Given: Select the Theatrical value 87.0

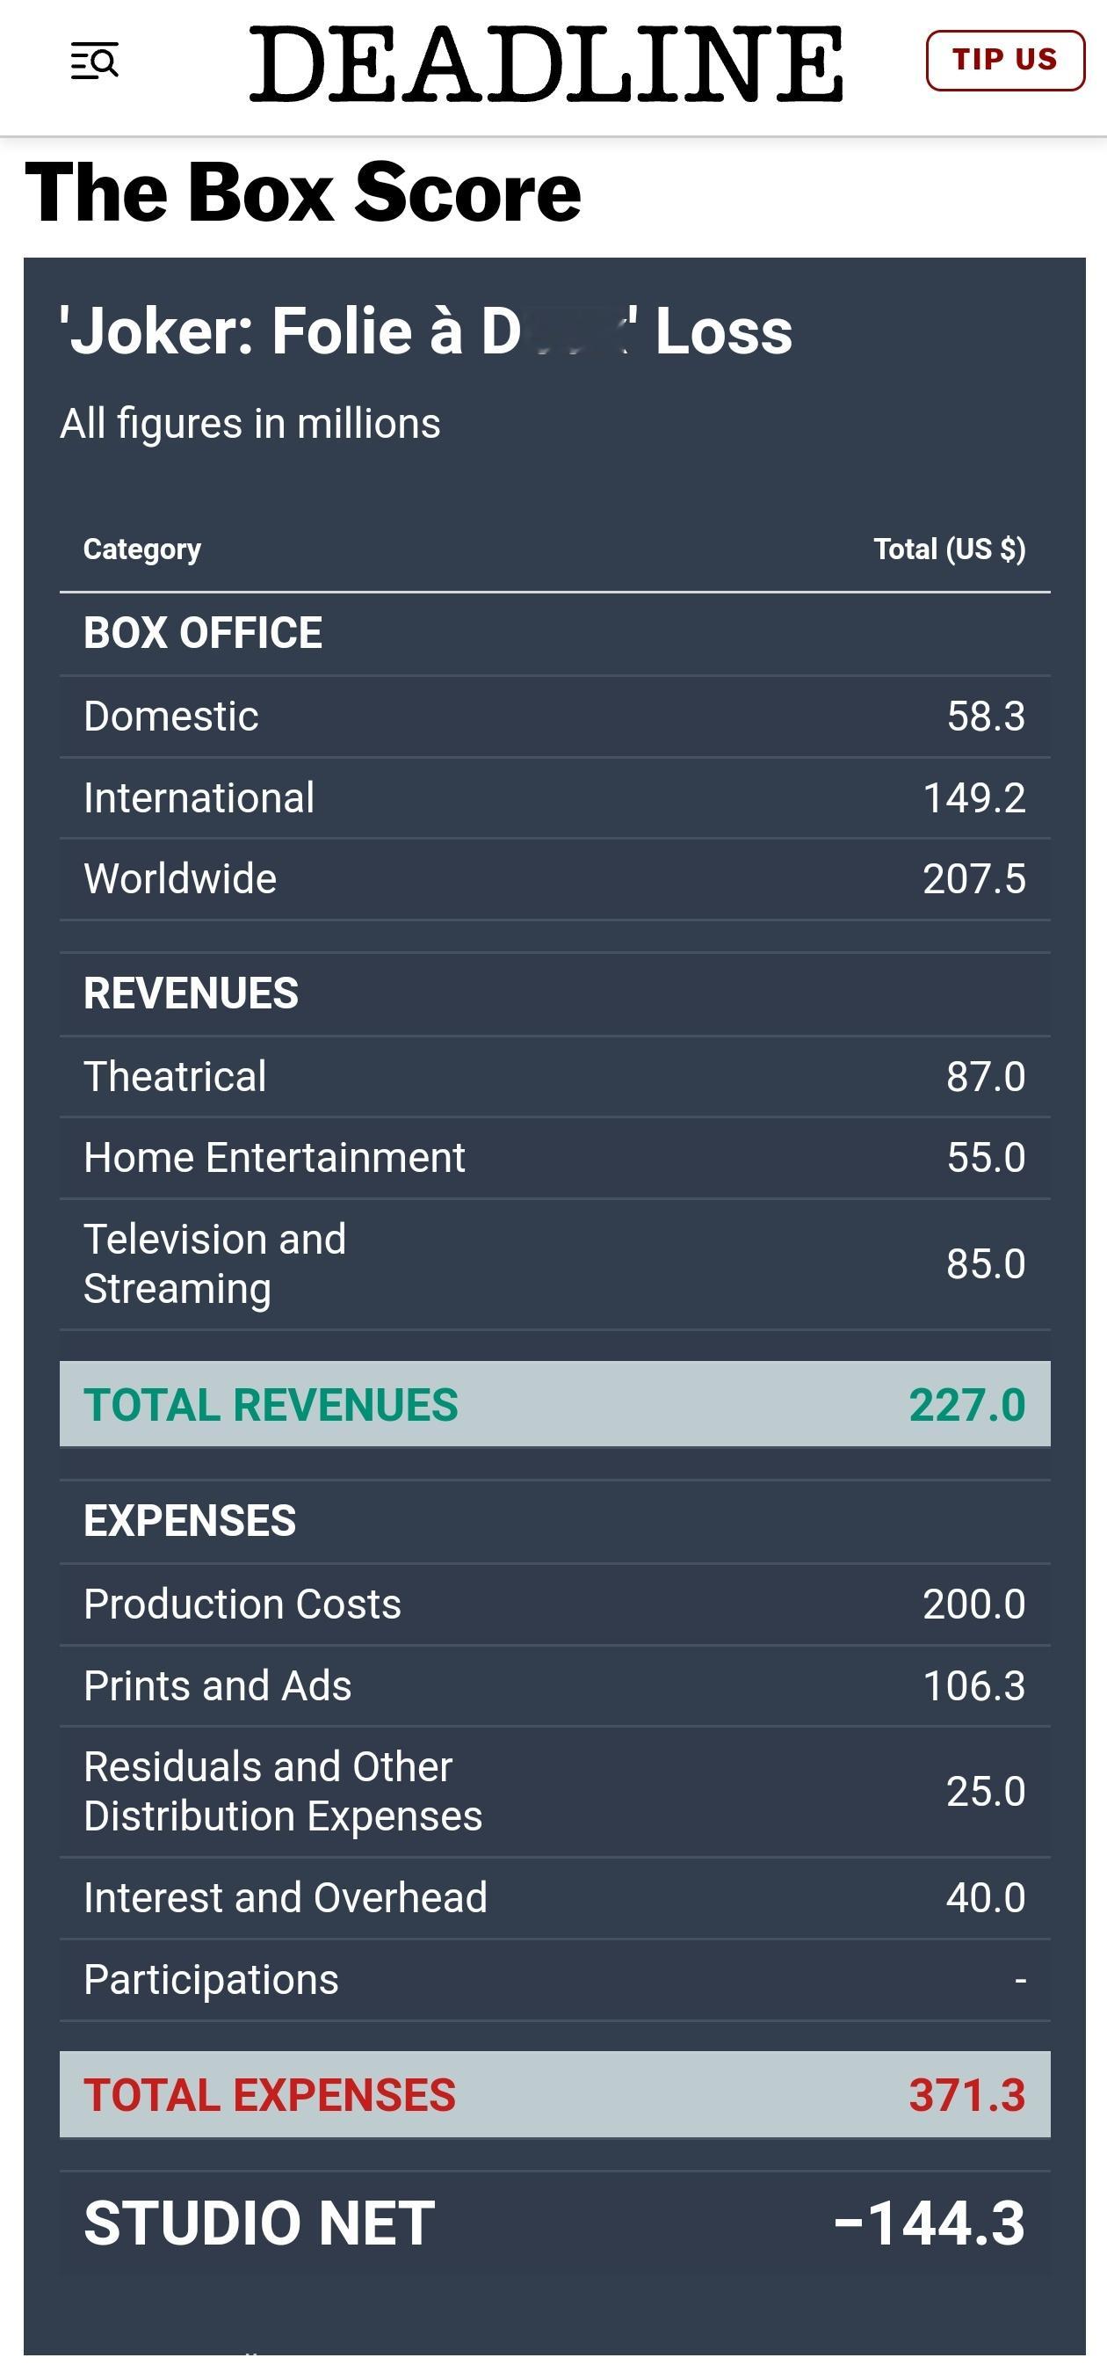Looking at the screenshot, I should coord(986,1076).
